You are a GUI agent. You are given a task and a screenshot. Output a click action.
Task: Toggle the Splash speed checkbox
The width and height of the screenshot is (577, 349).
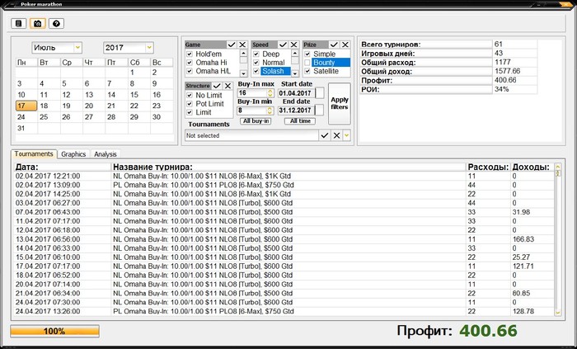(256, 71)
